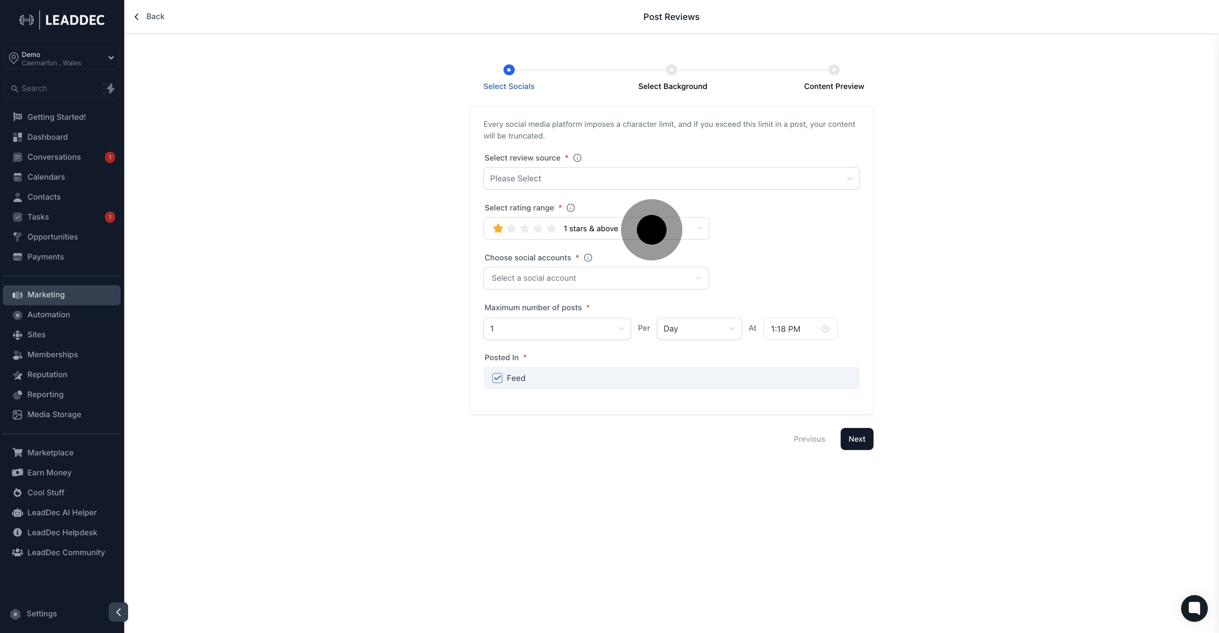Image resolution: width=1219 pixels, height=633 pixels.
Task: Click the Cool Stuff flame icon
Action: [17, 492]
